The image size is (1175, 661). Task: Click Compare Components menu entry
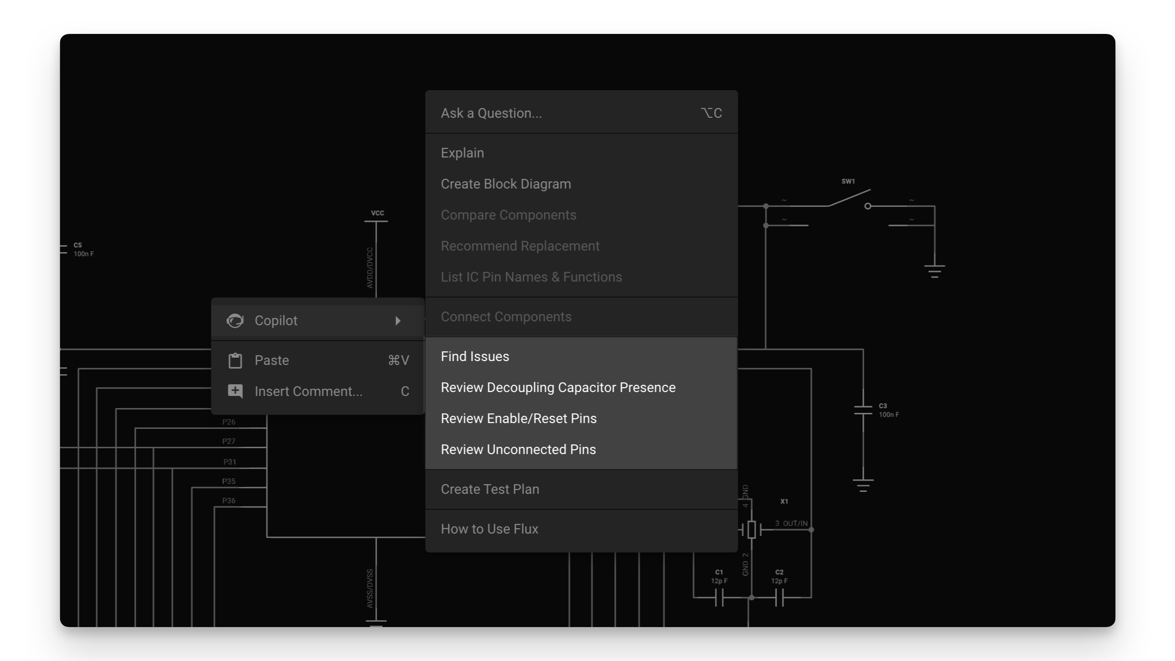[508, 215]
